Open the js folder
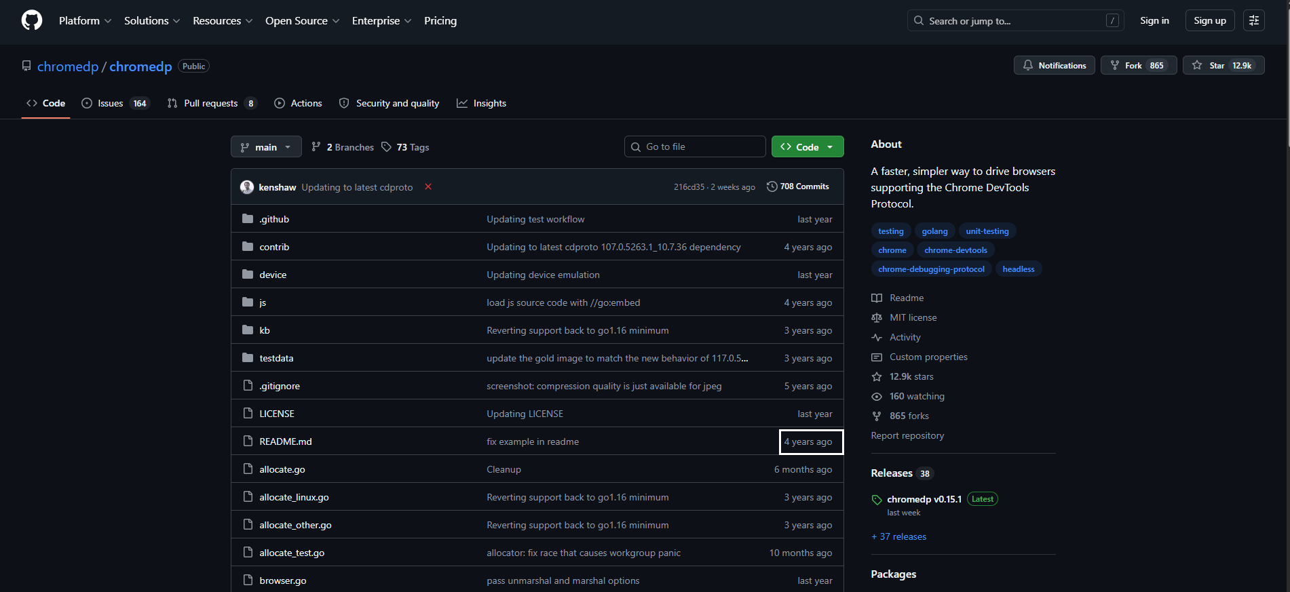The width and height of the screenshot is (1290, 592). (x=263, y=302)
